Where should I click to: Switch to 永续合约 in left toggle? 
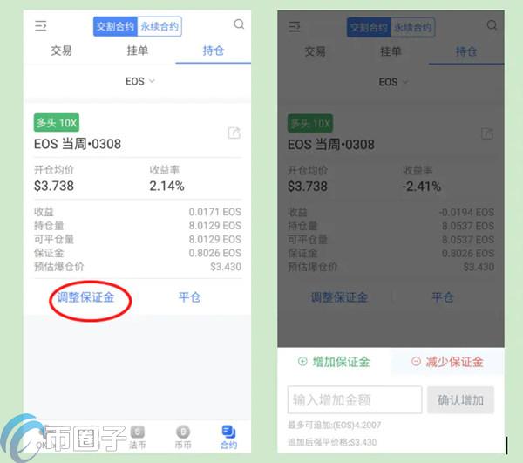tap(160, 26)
